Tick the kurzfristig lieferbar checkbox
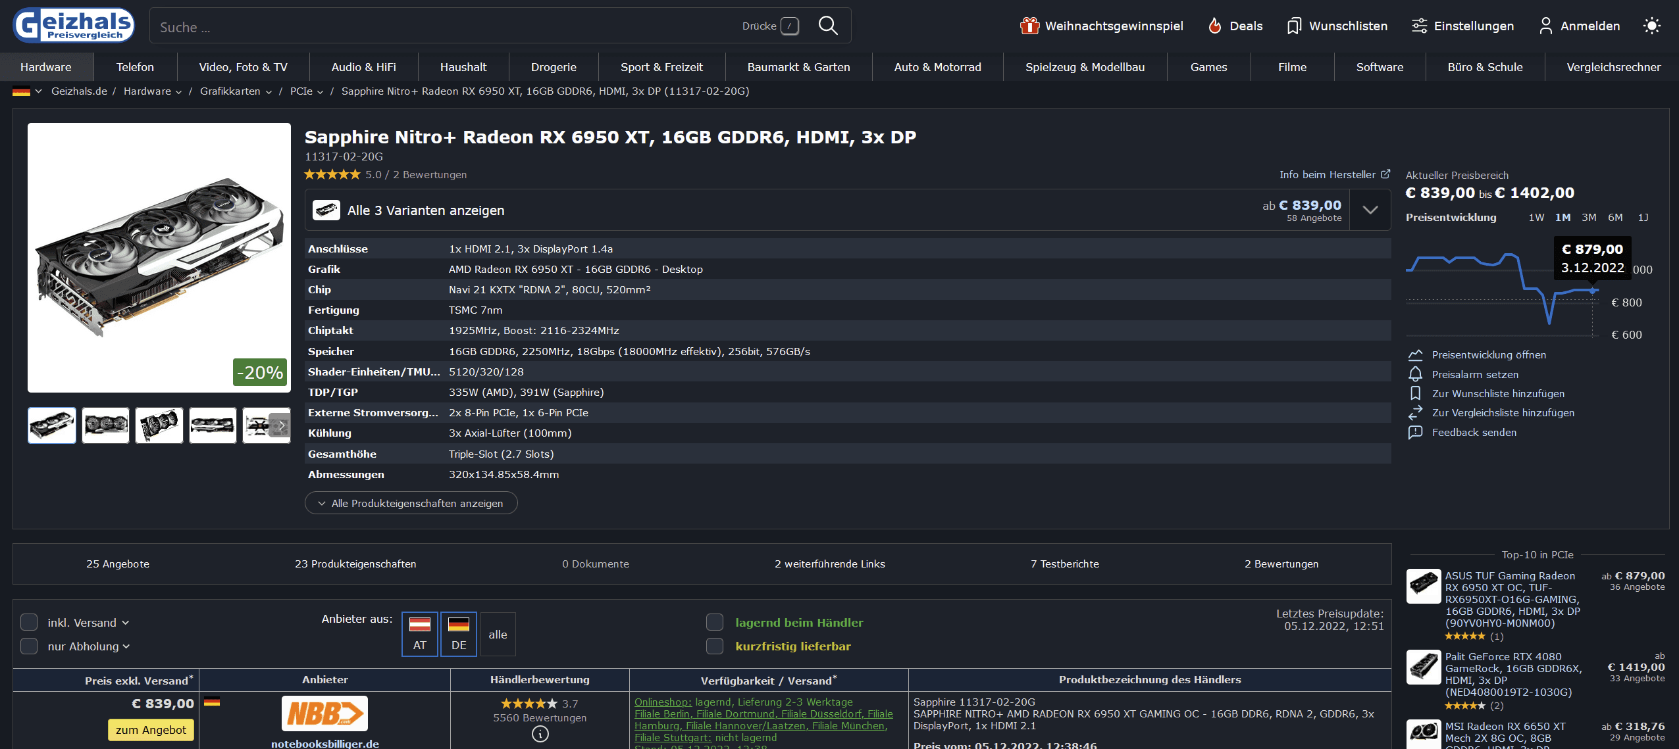This screenshot has width=1679, height=749. [x=715, y=646]
